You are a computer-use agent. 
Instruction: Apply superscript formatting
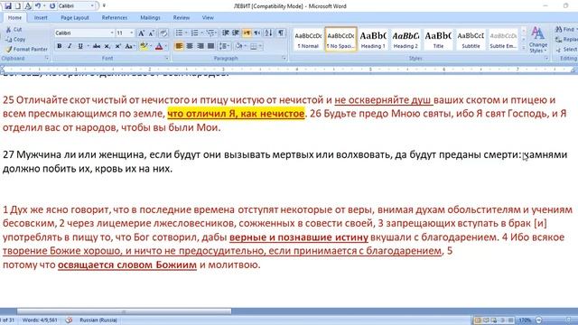pos(117,46)
